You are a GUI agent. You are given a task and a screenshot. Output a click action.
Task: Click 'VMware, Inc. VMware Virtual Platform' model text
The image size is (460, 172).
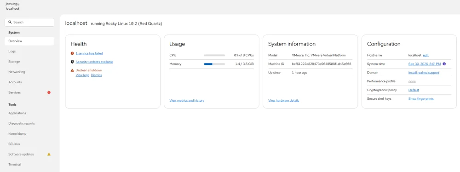[x=319, y=55]
